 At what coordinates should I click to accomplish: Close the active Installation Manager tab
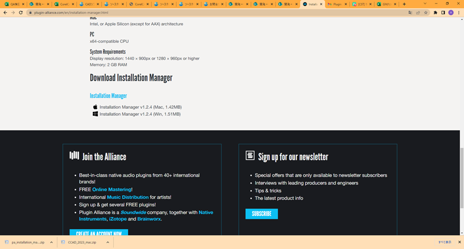click(321, 4)
